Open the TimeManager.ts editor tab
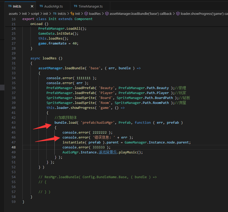Image resolution: width=228 pixels, height=212 pixels. point(90,7)
